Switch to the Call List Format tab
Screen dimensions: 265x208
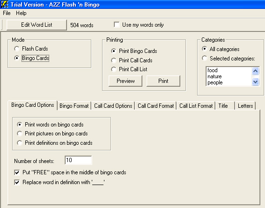(196, 106)
